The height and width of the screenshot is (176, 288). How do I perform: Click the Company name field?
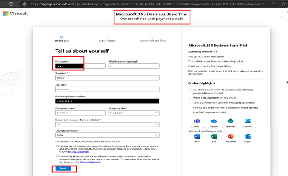click(x=81, y=113)
